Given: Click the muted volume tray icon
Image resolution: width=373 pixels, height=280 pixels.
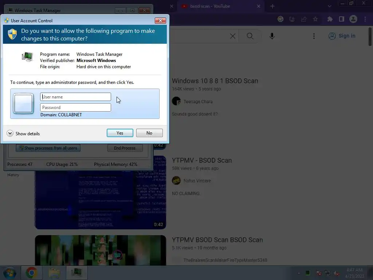Looking at the screenshot, I should coord(336,273).
